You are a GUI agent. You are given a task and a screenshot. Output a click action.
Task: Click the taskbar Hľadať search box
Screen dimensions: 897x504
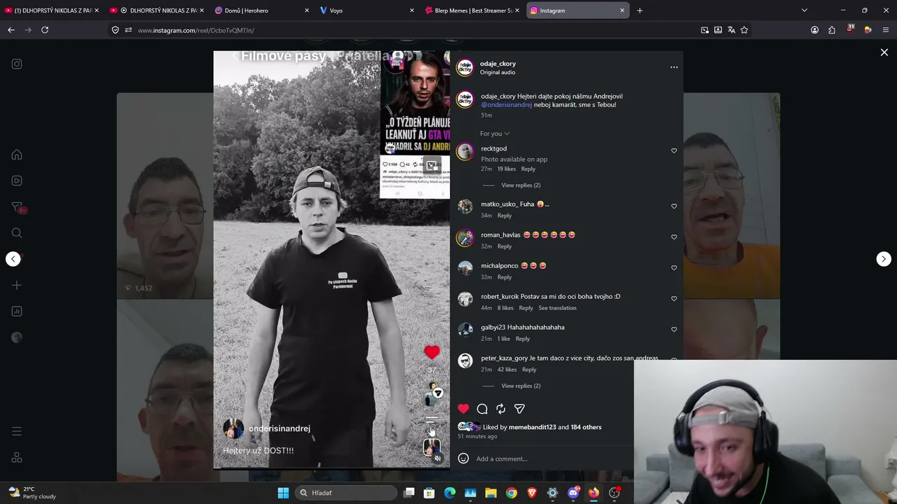point(346,493)
